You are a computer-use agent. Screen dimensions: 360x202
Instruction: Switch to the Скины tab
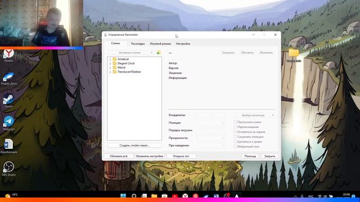pos(115,43)
